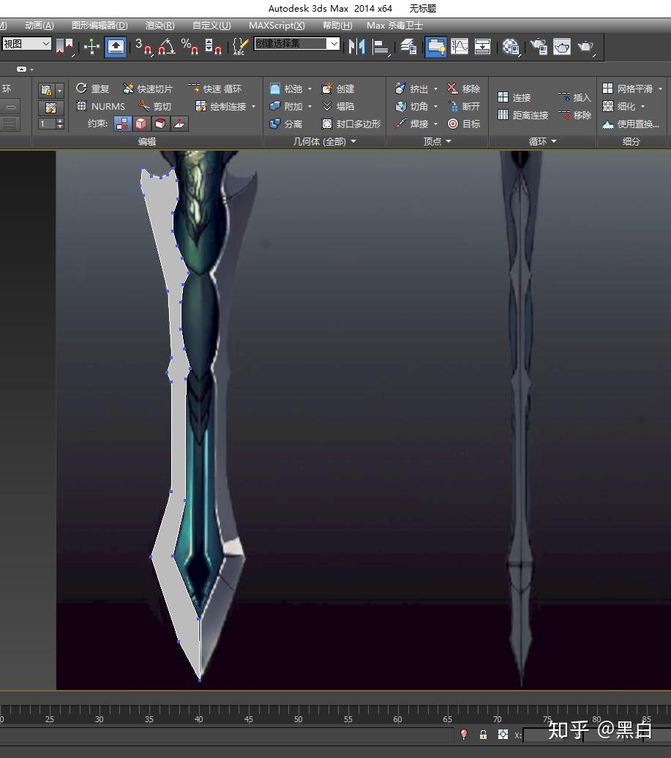Image resolution: width=671 pixels, height=758 pixels.
Task: Open the 挤出 Extrude dropdown arrow
Action: 435,89
